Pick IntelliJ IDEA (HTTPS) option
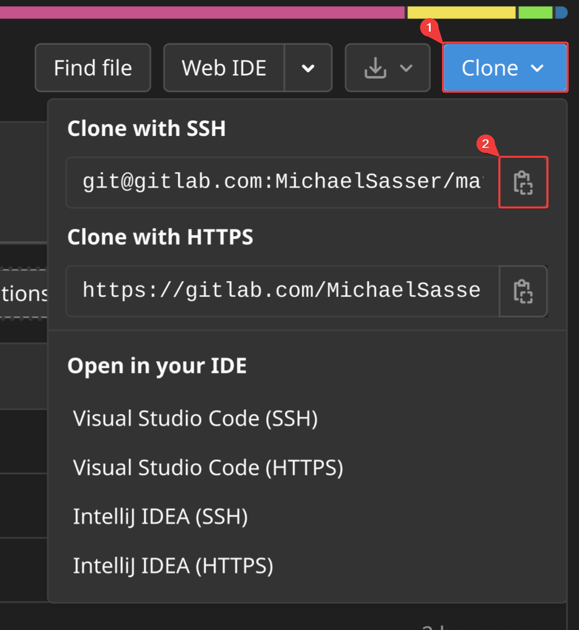The width and height of the screenshot is (579, 630). (x=173, y=566)
